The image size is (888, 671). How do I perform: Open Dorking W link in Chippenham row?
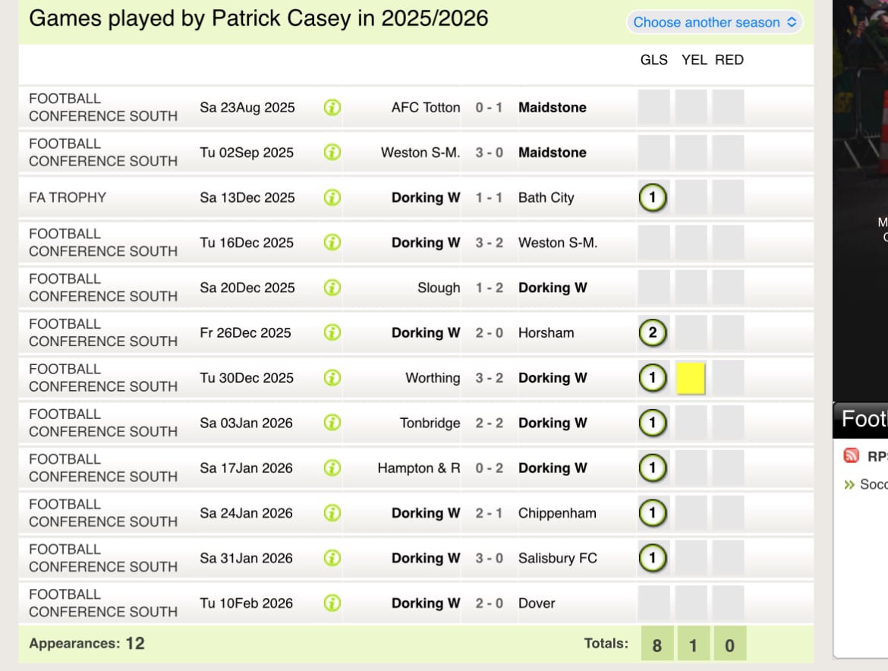pos(425,513)
